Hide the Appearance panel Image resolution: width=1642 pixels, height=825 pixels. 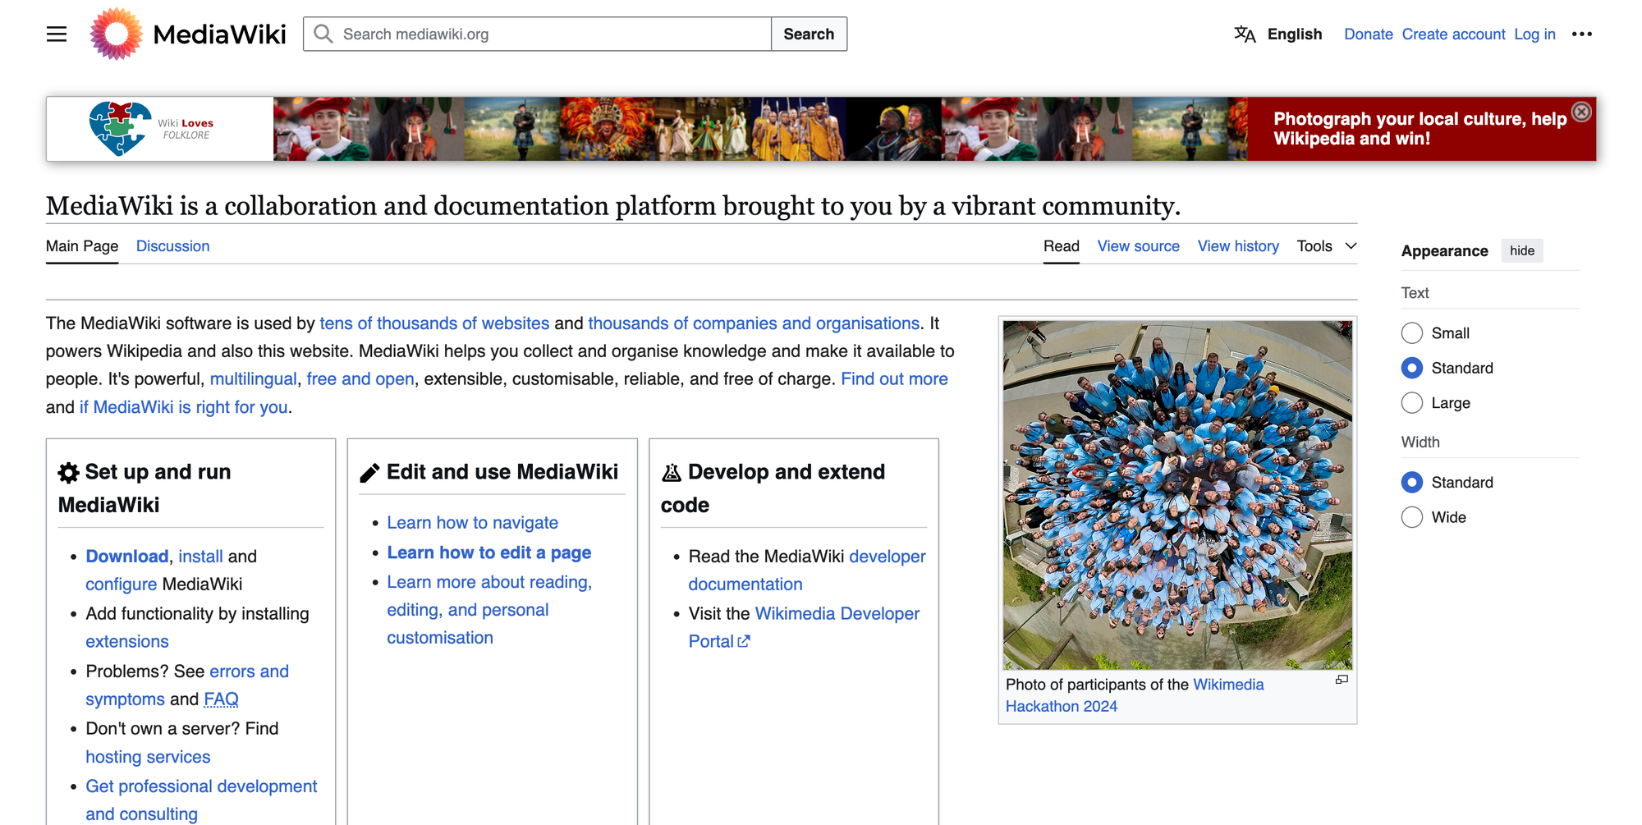pyautogui.click(x=1522, y=250)
